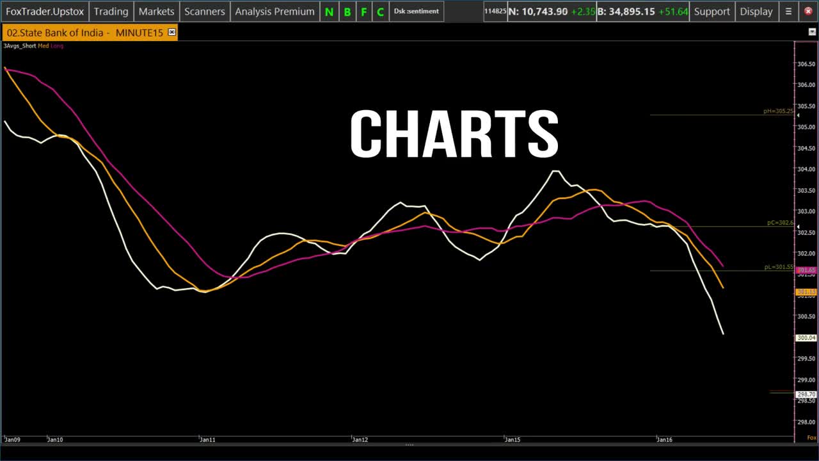
Task: Click the orange 301.13 price tag
Action: (806, 292)
